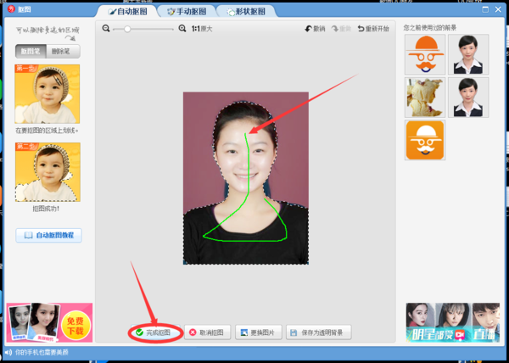This screenshot has height=363, width=509.
Task: Click the 取消抠图 button
Action: [207, 332]
